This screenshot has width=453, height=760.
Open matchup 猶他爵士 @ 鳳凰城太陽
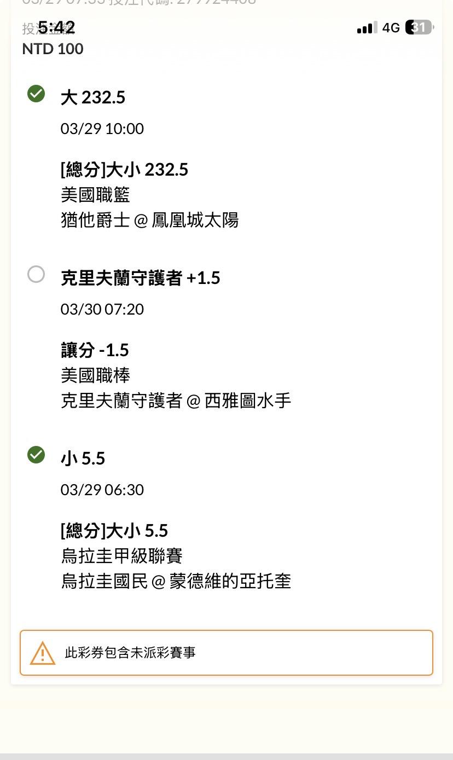(149, 221)
